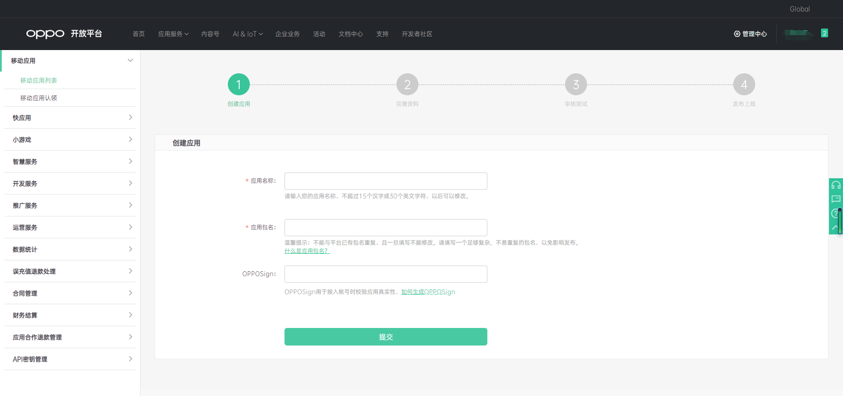Open 开发者社区 in the top navigation
Image resolution: width=843 pixels, height=396 pixels.
click(417, 34)
